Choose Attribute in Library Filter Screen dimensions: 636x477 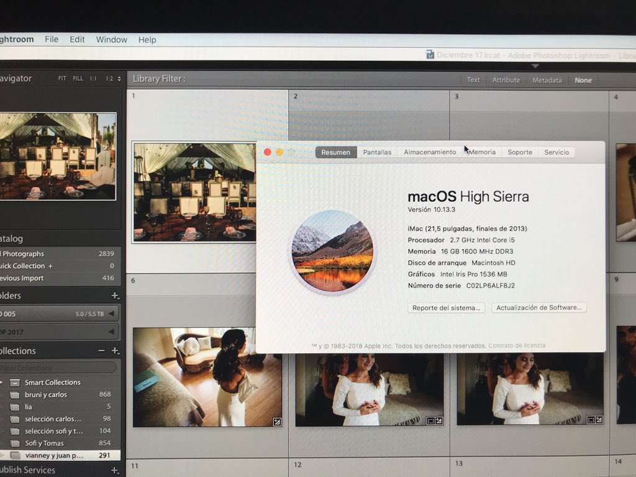[x=506, y=80]
